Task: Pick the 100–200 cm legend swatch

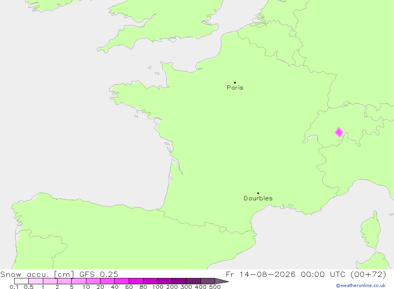Action: [x=165, y=281]
